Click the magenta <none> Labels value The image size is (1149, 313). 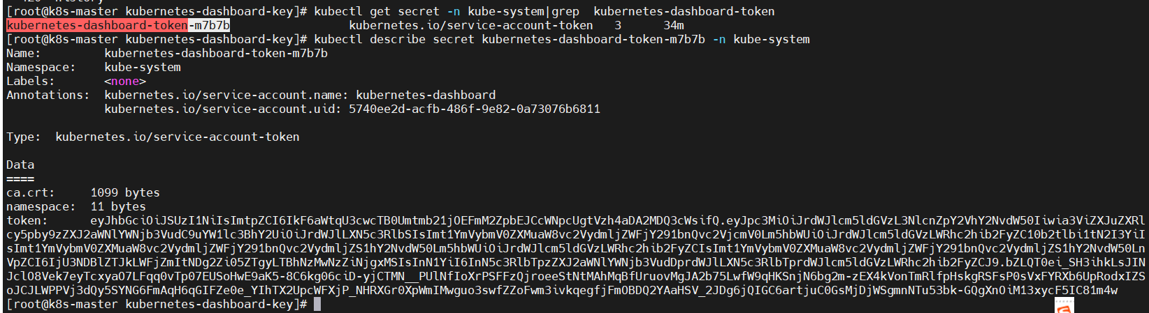pyautogui.click(x=125, y=81)
